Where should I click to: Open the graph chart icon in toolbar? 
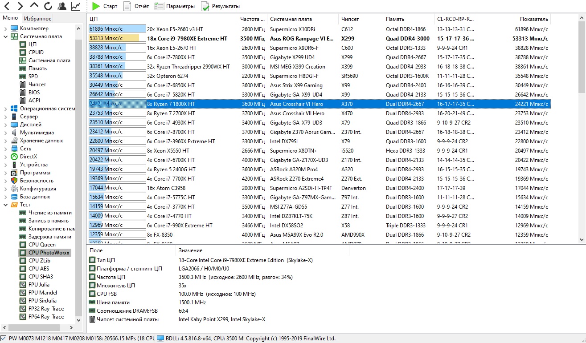click(x=76, y=6)
